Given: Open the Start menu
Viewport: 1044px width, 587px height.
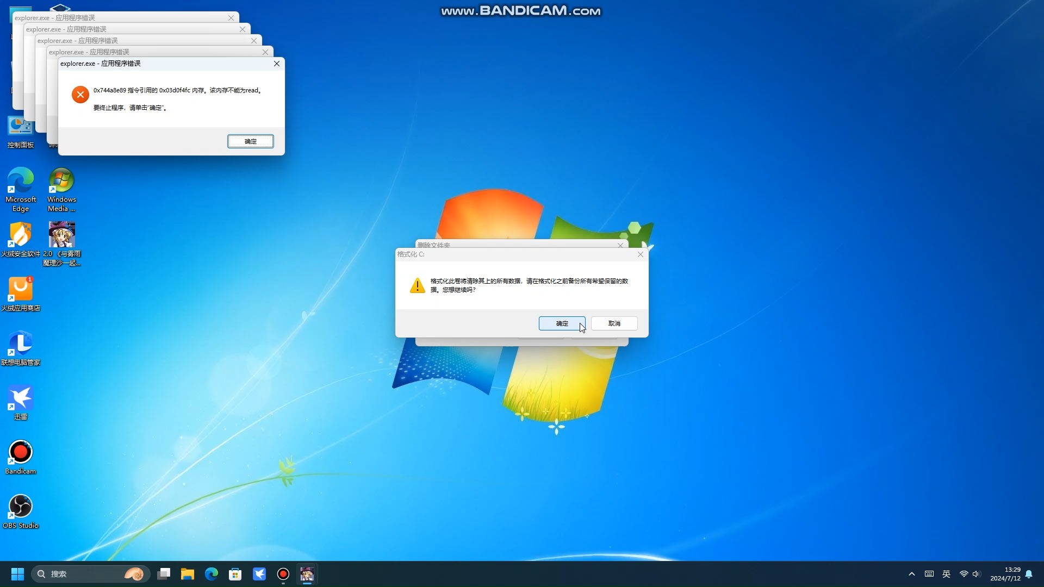Looking at the screenshot, I should [x=17, y=574].
